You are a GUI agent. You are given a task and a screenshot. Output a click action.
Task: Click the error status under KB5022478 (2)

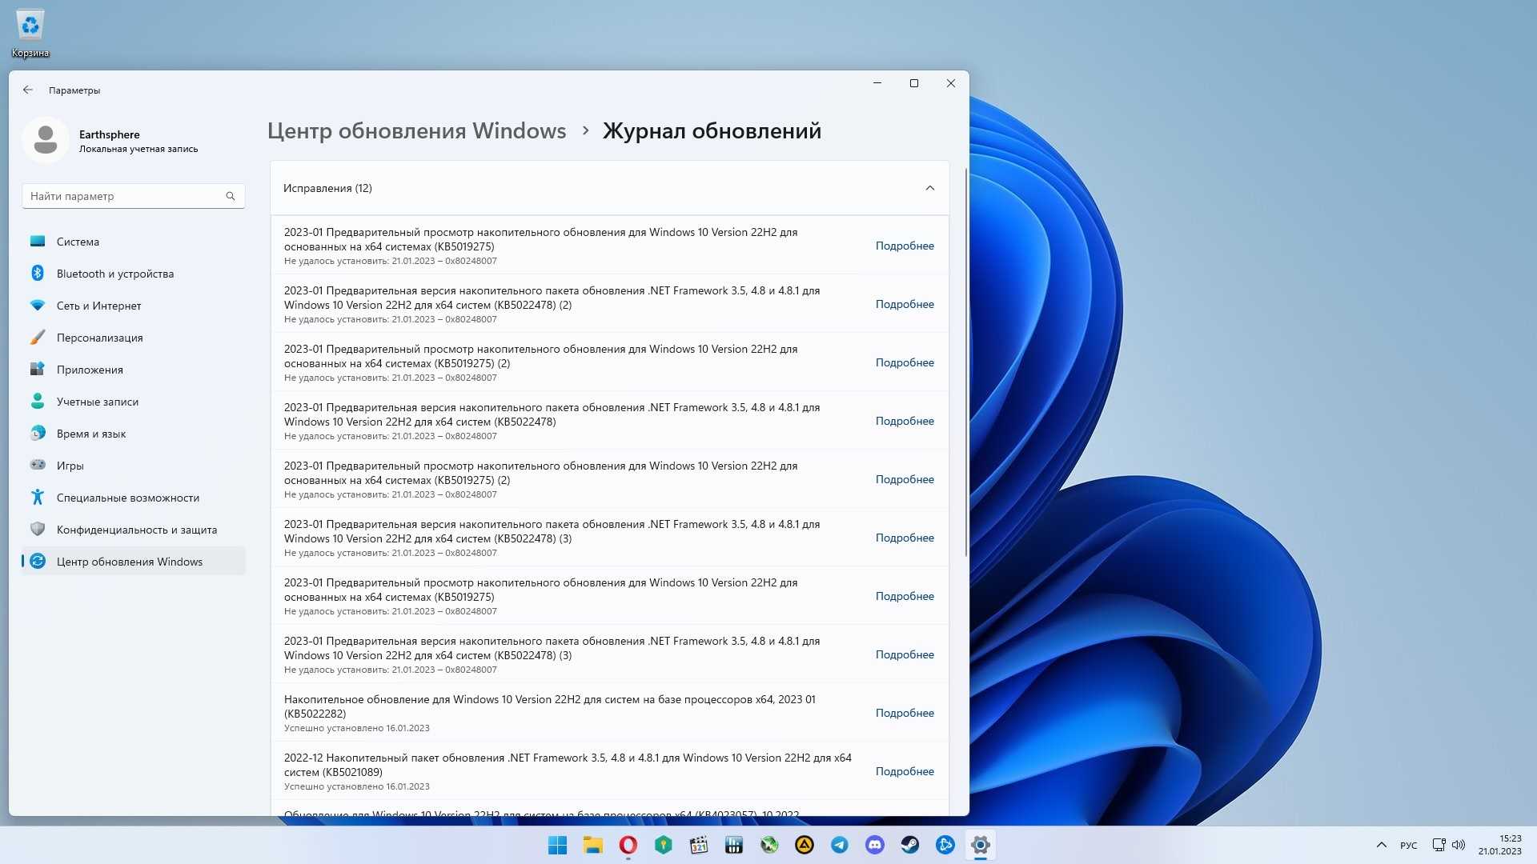click(x=390, y=319)
